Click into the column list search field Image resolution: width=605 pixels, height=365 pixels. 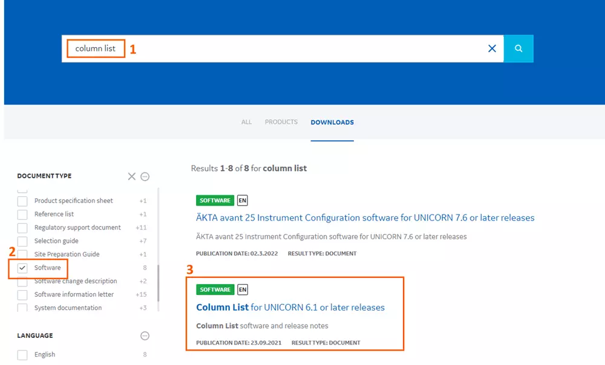point(272,48)
